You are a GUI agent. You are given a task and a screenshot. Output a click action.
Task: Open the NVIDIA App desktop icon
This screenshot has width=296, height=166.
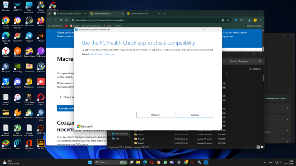pos(17,68)
